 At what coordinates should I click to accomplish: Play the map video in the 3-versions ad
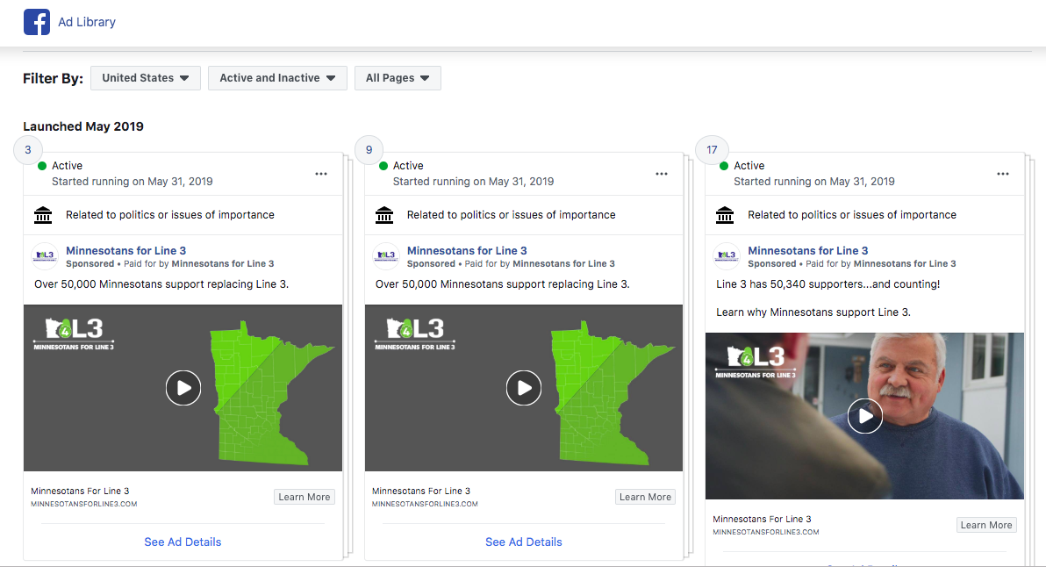183,388
